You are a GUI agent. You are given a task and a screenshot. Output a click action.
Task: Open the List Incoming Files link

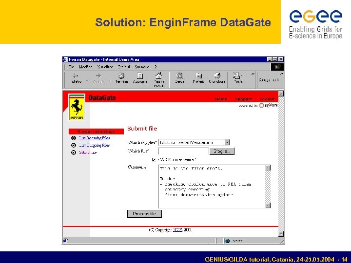[95, 138]
